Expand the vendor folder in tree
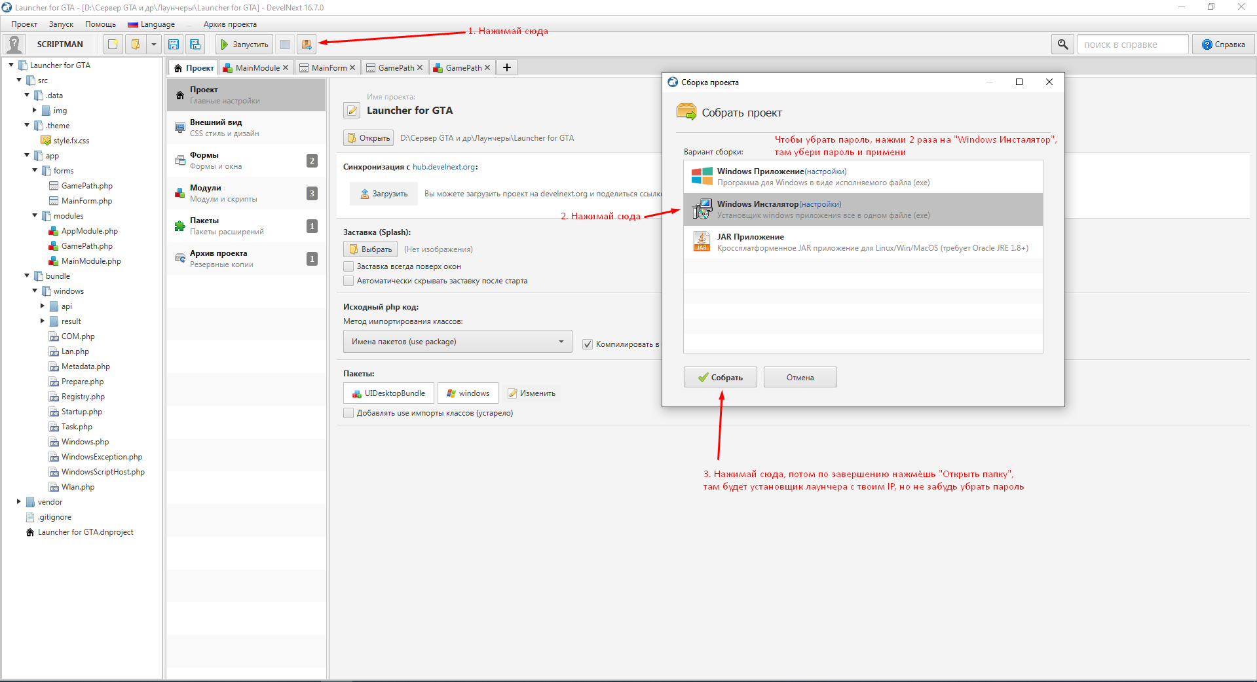Viewport: 1257px width, 682px height. click(19, 501)
